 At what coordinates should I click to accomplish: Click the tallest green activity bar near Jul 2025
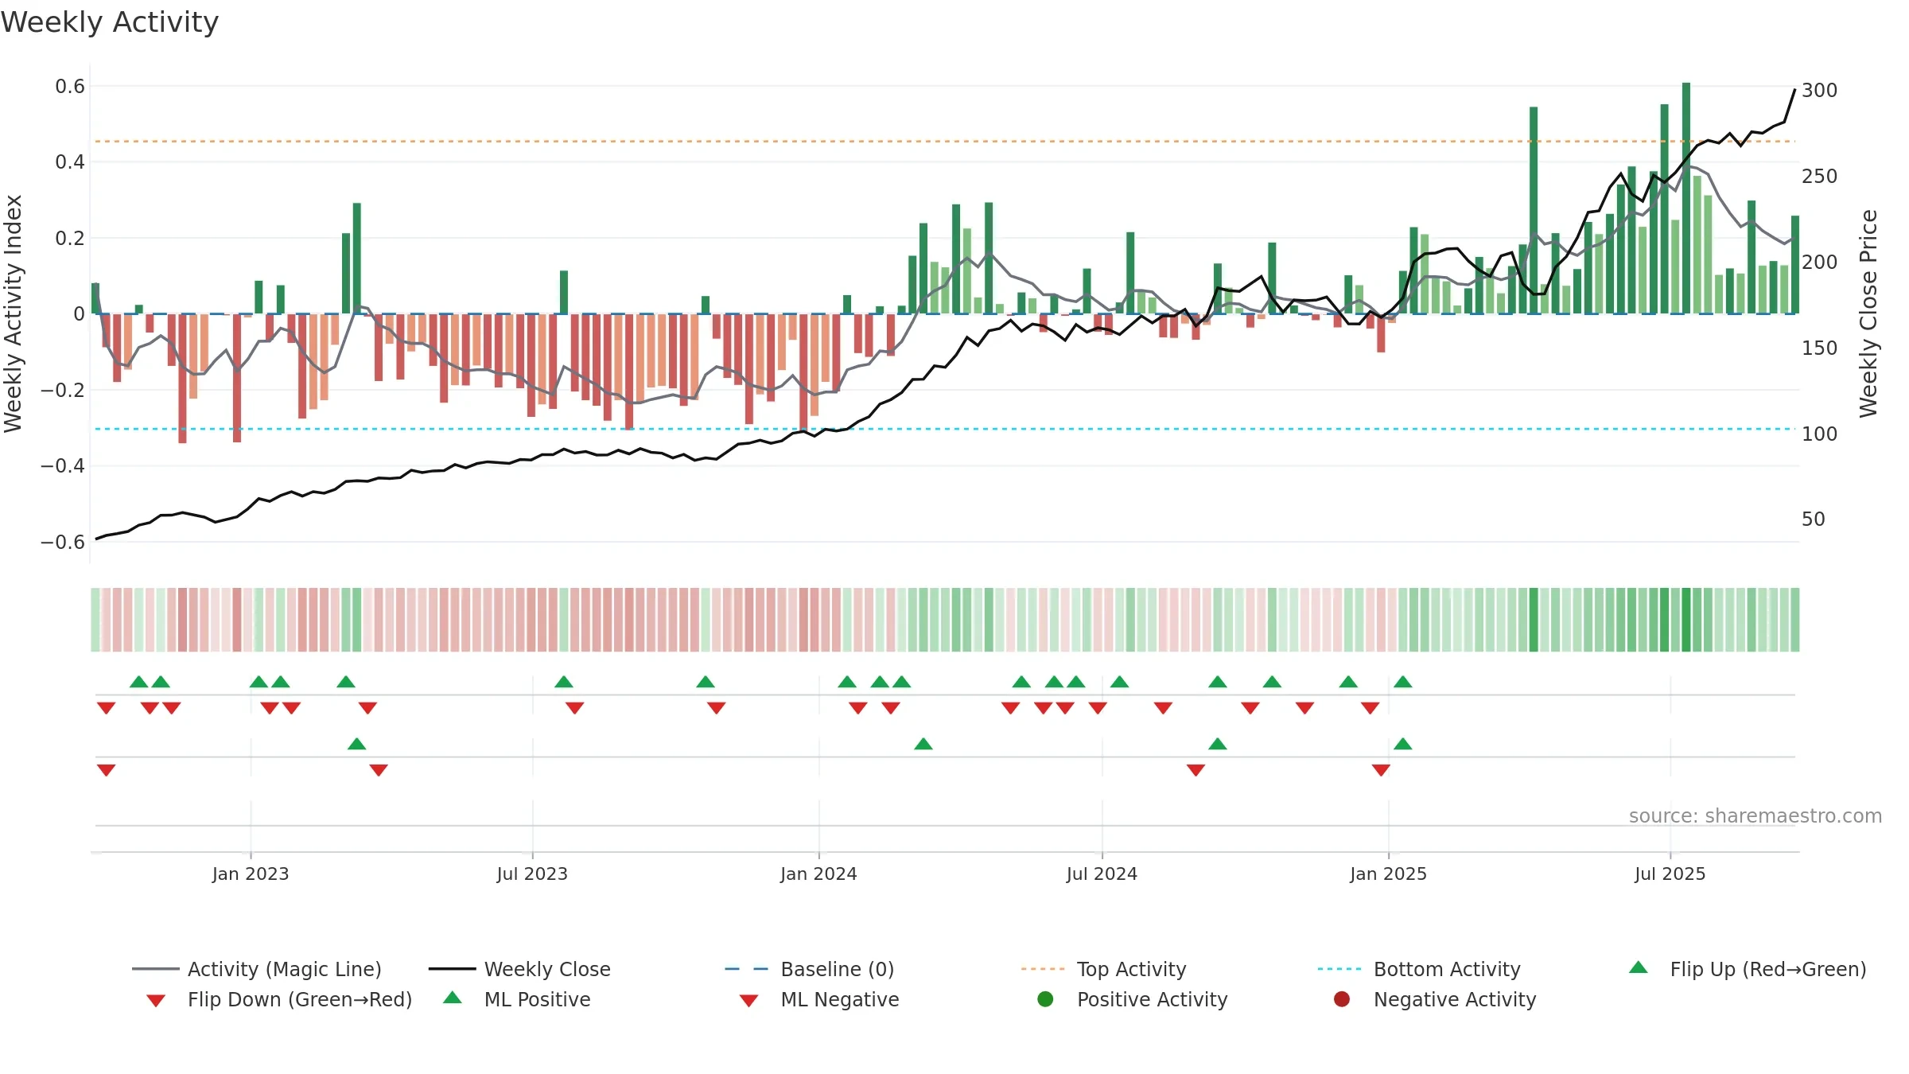coord(1686,198)
